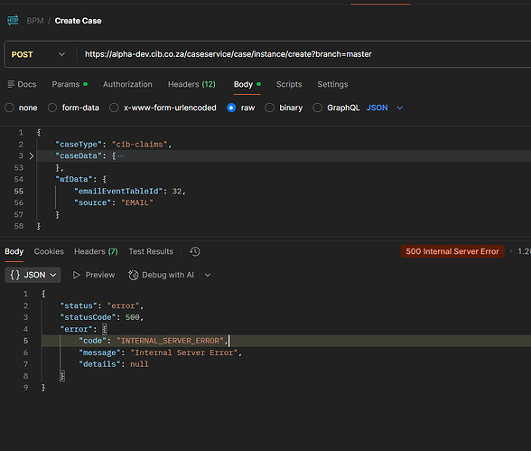
Task: Select the GraphQL body radio button
Action: coord(317,108)
